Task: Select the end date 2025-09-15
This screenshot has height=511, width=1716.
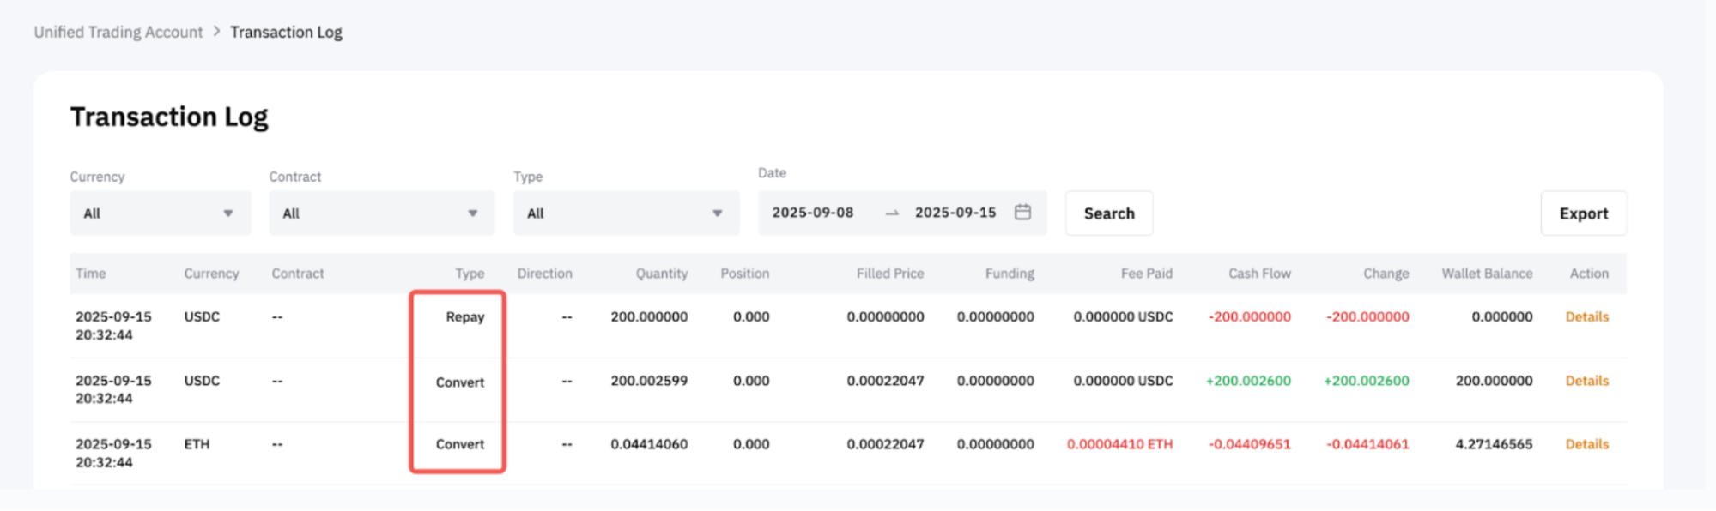Action: pyautogui.click(x=955, y=213)
